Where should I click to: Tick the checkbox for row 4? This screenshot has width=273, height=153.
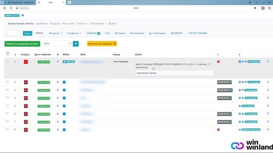pos(7,97)
